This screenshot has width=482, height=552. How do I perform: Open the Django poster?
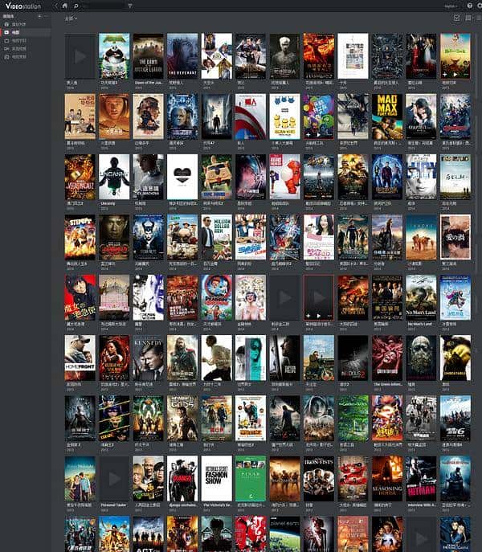pos(182,478)
